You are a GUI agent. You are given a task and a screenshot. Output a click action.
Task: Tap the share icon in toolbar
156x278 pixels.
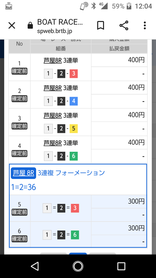click(x=124, y=25)
